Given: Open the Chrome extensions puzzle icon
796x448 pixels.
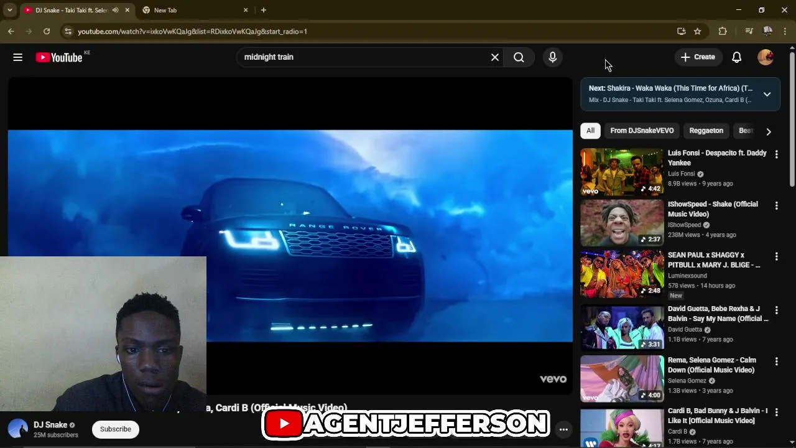Looking at the screenshot, I should coord(723,31).
